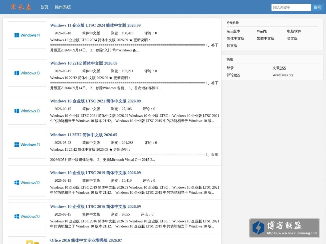Screen dimensions: 326x244
Task: Select the 电脑软件 category
Action: [294, 31]
